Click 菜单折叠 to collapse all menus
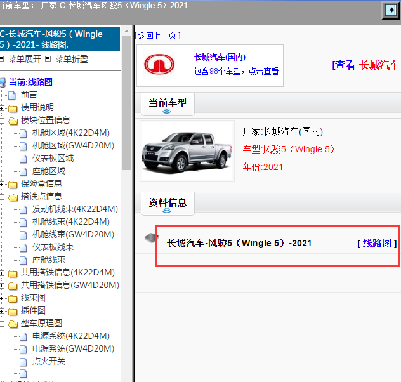The width and height of the screenshot is (401, 382). [x=72, y=59]
